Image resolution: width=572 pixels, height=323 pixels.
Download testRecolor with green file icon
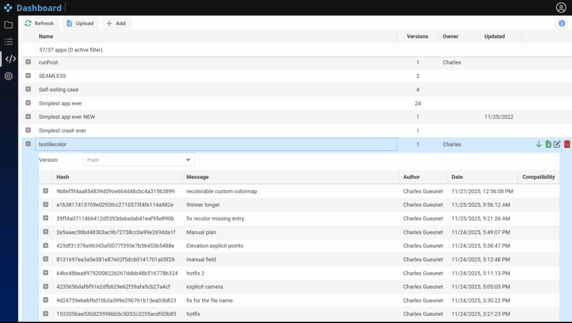tap(548, 144)
